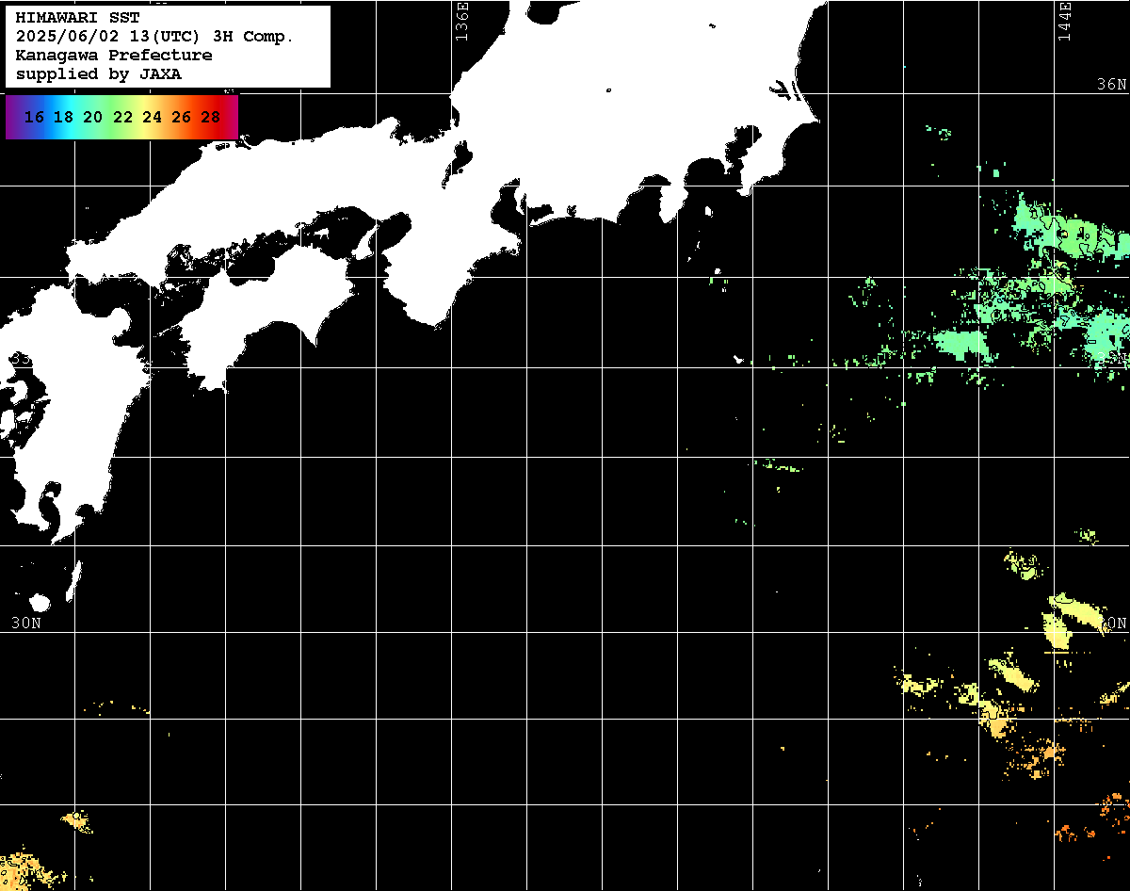Click the 16 value on the color scale
The height and width of the screenshot is (891, 1130).
pyautogui.click(x=34, y=118)
